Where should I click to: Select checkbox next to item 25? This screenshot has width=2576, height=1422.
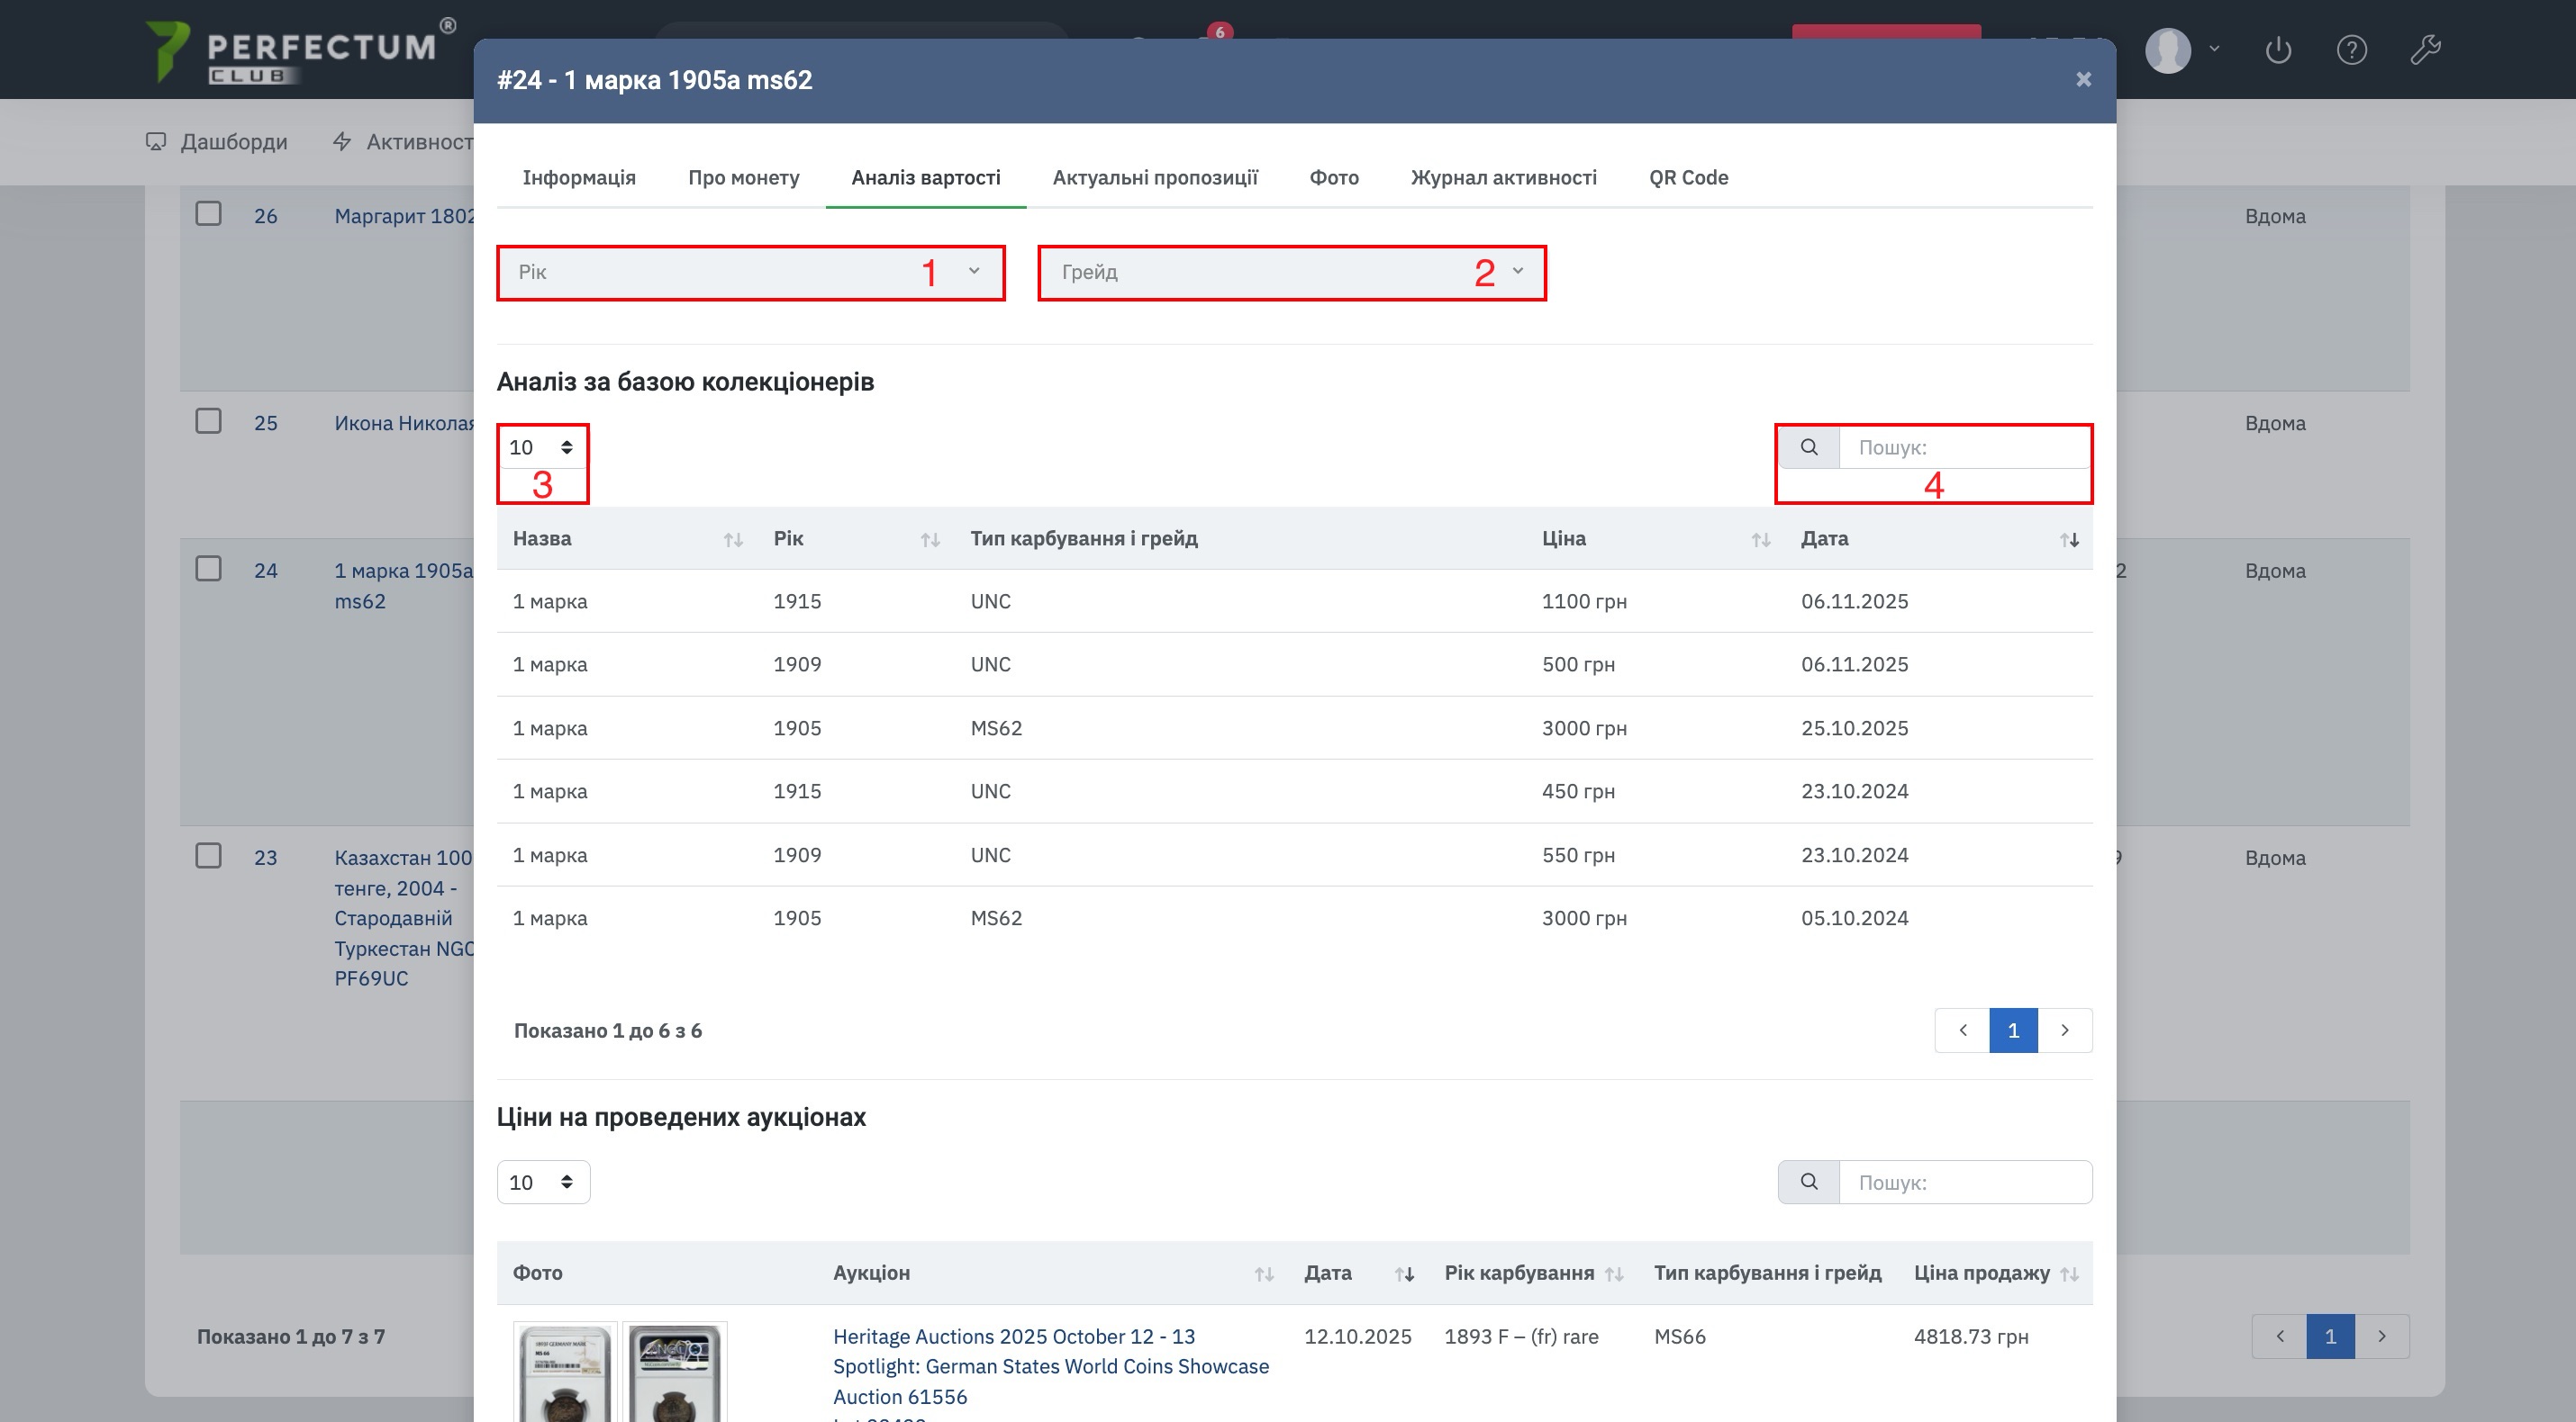pyautogui.click(x=208, y=422)
